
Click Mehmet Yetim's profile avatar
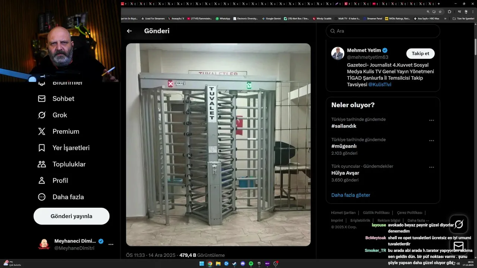338,54
